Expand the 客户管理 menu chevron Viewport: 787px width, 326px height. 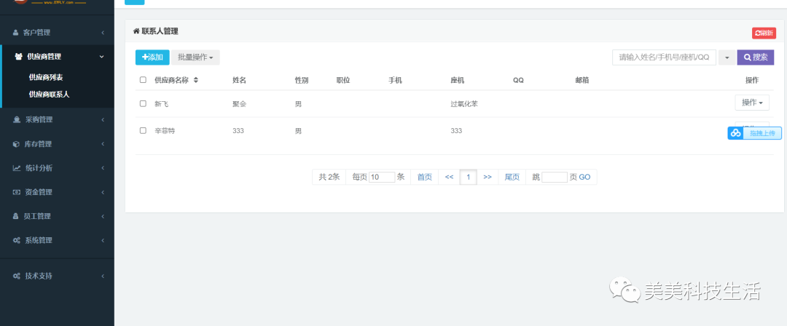coord(103,33)
